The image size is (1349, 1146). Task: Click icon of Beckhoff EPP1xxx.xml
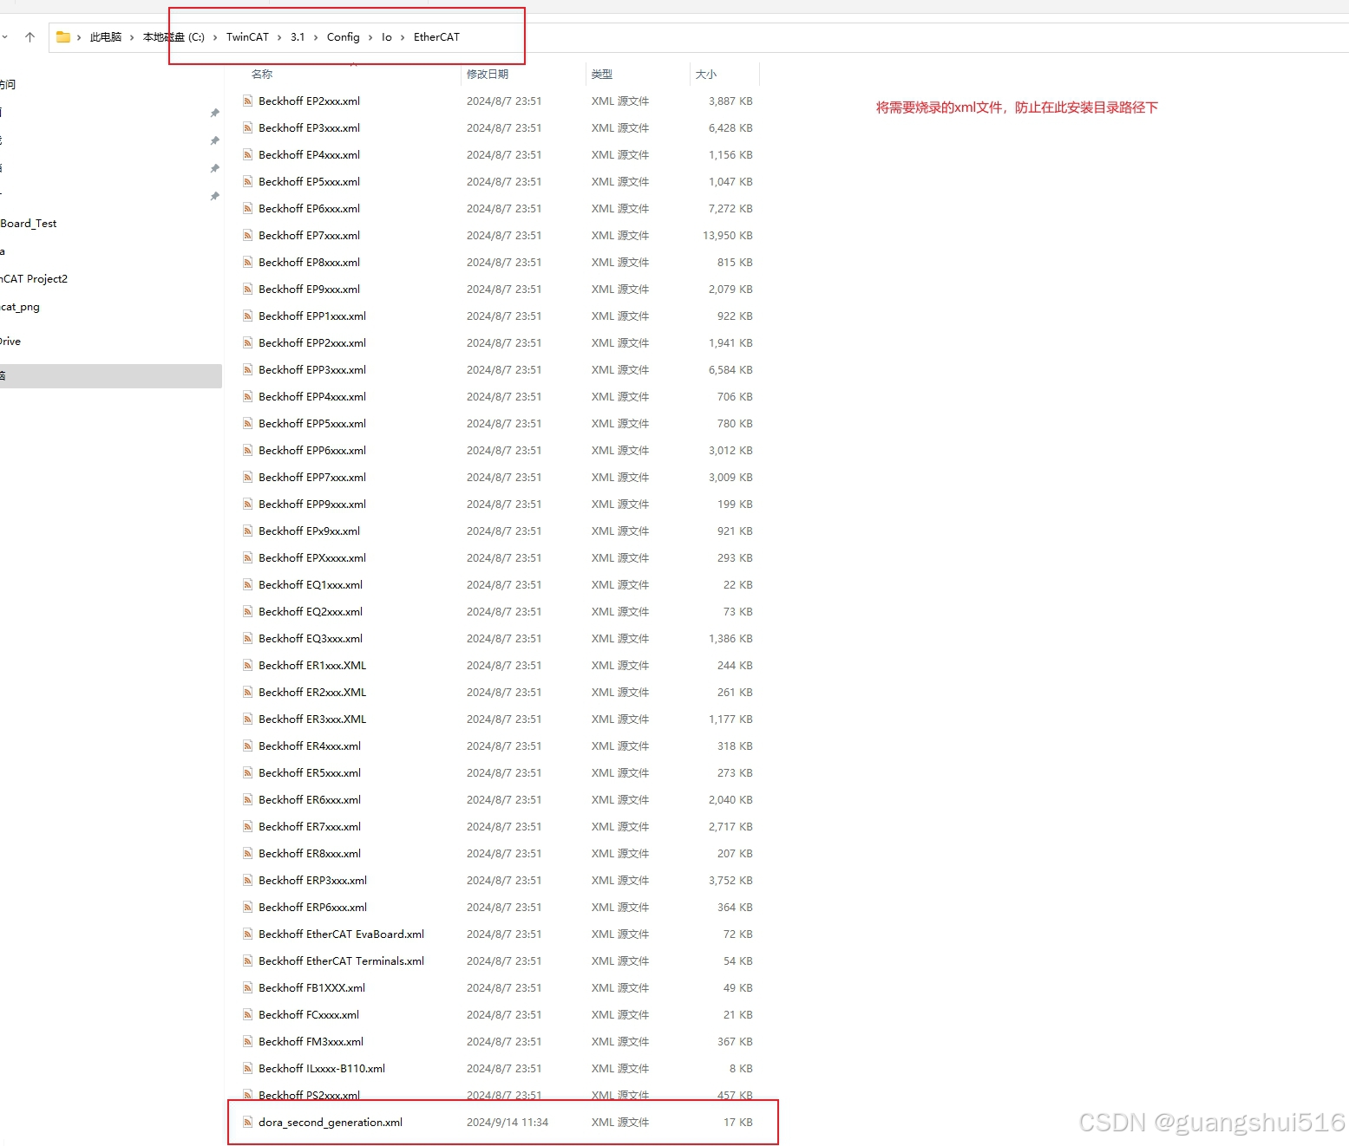point(248,316)
